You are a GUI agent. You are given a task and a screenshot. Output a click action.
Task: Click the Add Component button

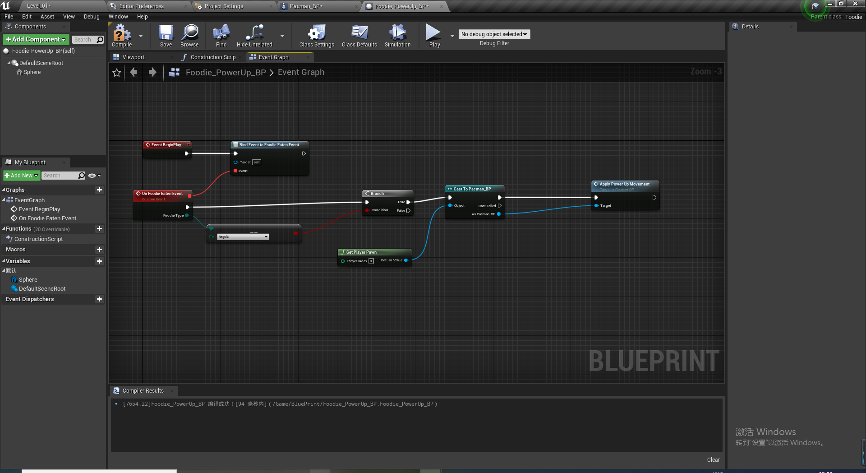[35, 39]
